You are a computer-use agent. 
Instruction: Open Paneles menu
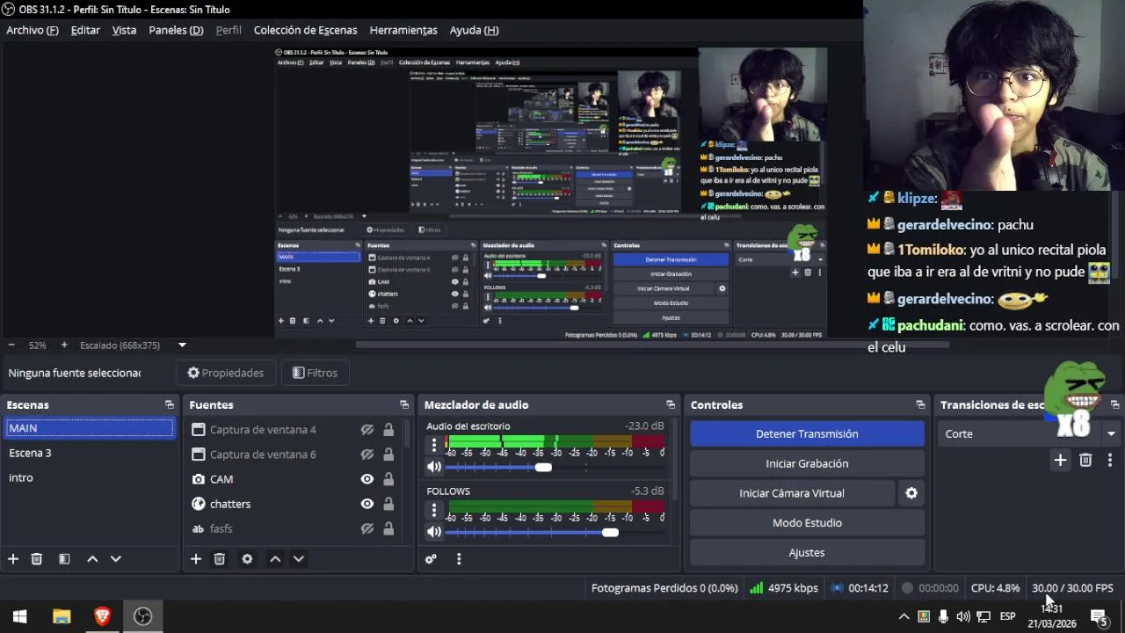pos(176,30)
